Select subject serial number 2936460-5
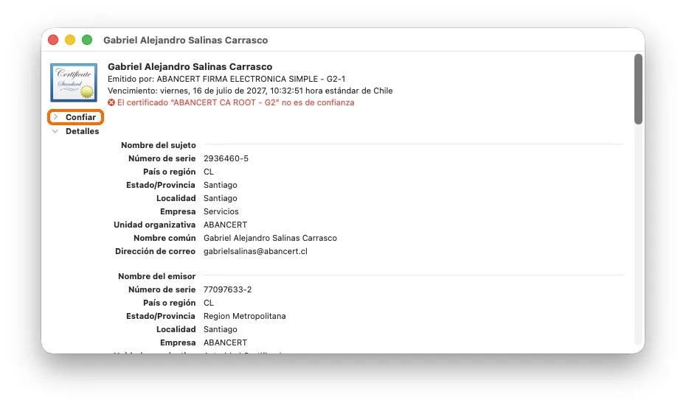The image size is (686, 408). point(226,158)
